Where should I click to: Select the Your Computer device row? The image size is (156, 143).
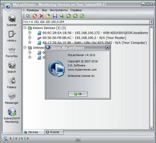coord(94,43)
